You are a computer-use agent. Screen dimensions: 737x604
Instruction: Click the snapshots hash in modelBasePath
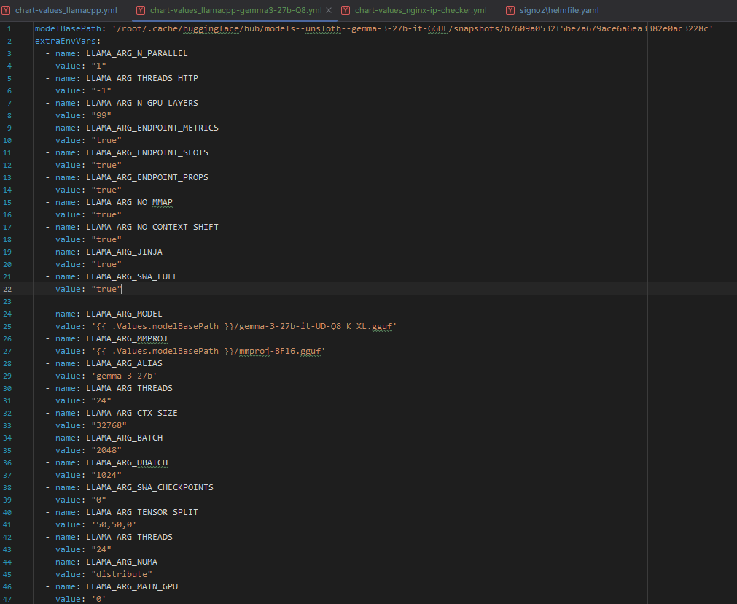tap(606, 28)
